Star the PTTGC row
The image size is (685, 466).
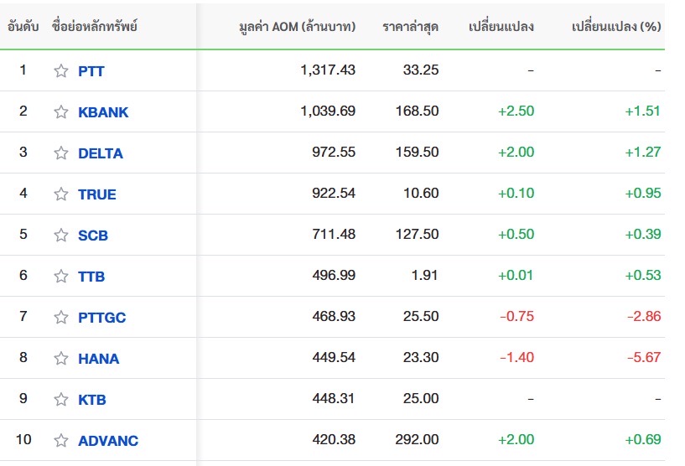click(x=61, y=318)
